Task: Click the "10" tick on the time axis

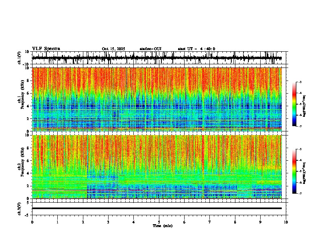Action: [286, 222]
